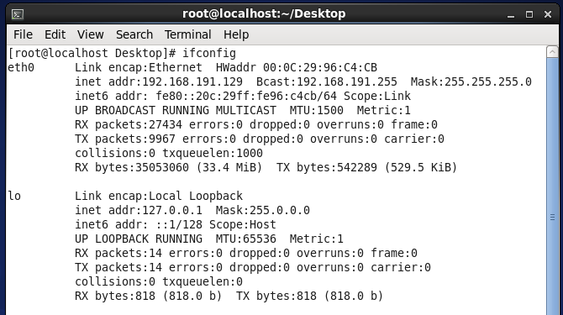563x315 pixels.
Task: Click the vertical scrollbar thumb grip
Action: (552, 218)
